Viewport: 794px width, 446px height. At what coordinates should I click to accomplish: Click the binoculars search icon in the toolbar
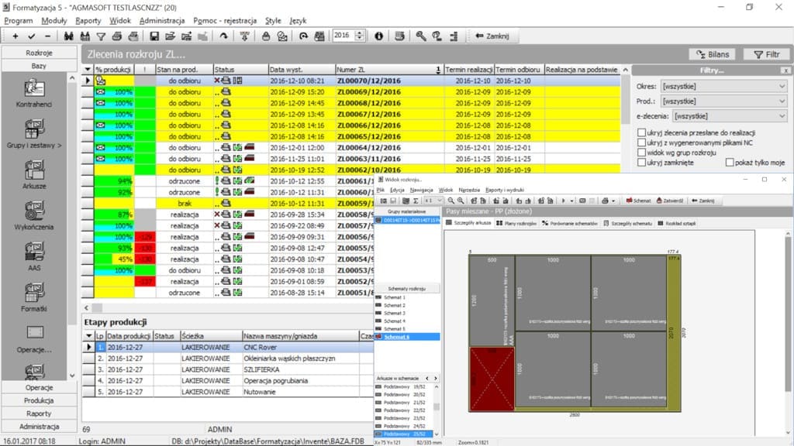tap(68, 36)
